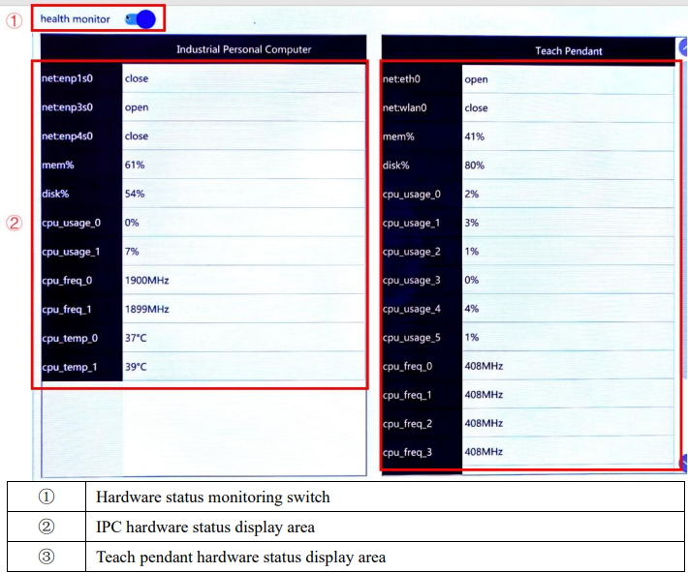Select the 7% cpu usage value
This screenshot has height=573, width=688.
(x=132, y=252)
